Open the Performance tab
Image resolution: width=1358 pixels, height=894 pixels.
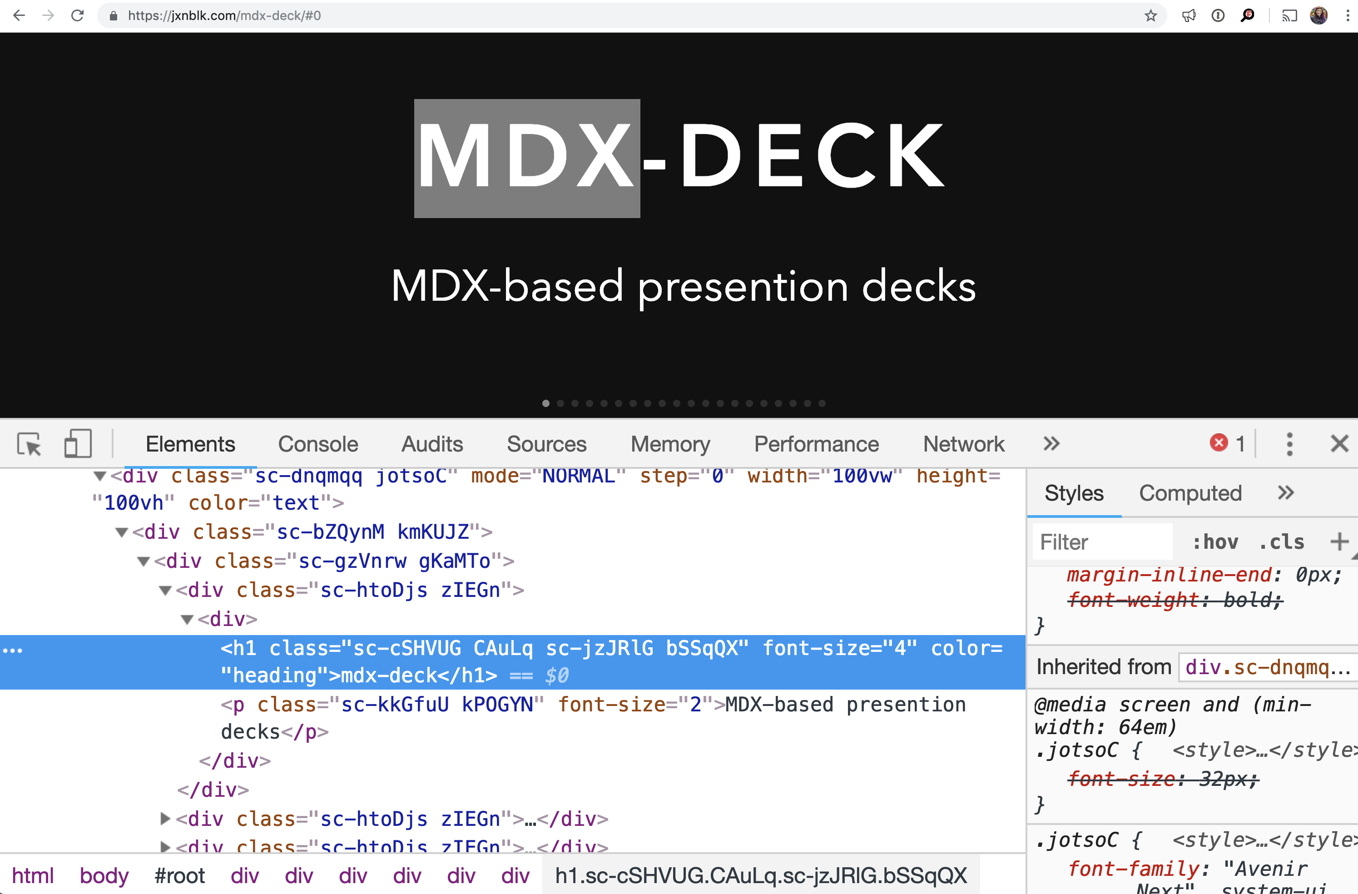point(817,444)
